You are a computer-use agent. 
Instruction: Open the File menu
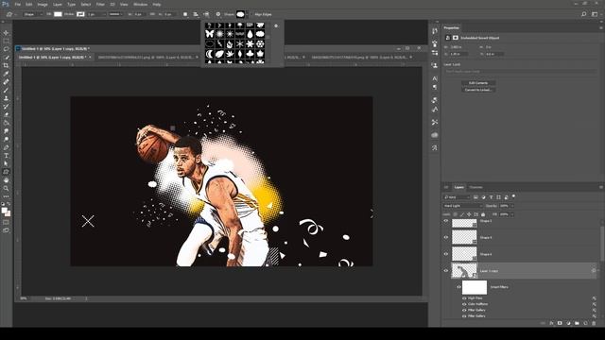[17, 4]
